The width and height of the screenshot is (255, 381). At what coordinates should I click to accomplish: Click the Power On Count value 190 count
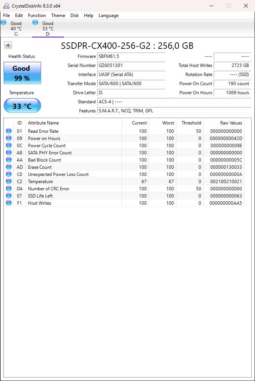232,84
